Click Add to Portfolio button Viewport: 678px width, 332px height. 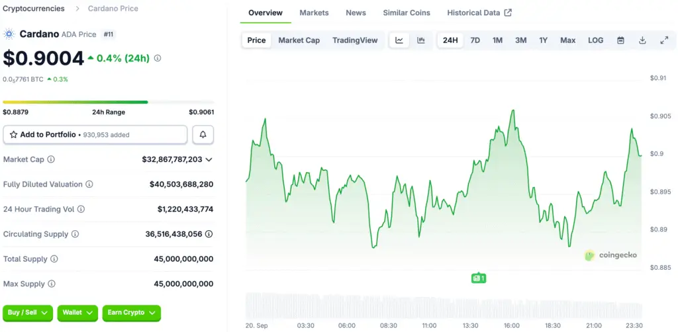(95, 135)
